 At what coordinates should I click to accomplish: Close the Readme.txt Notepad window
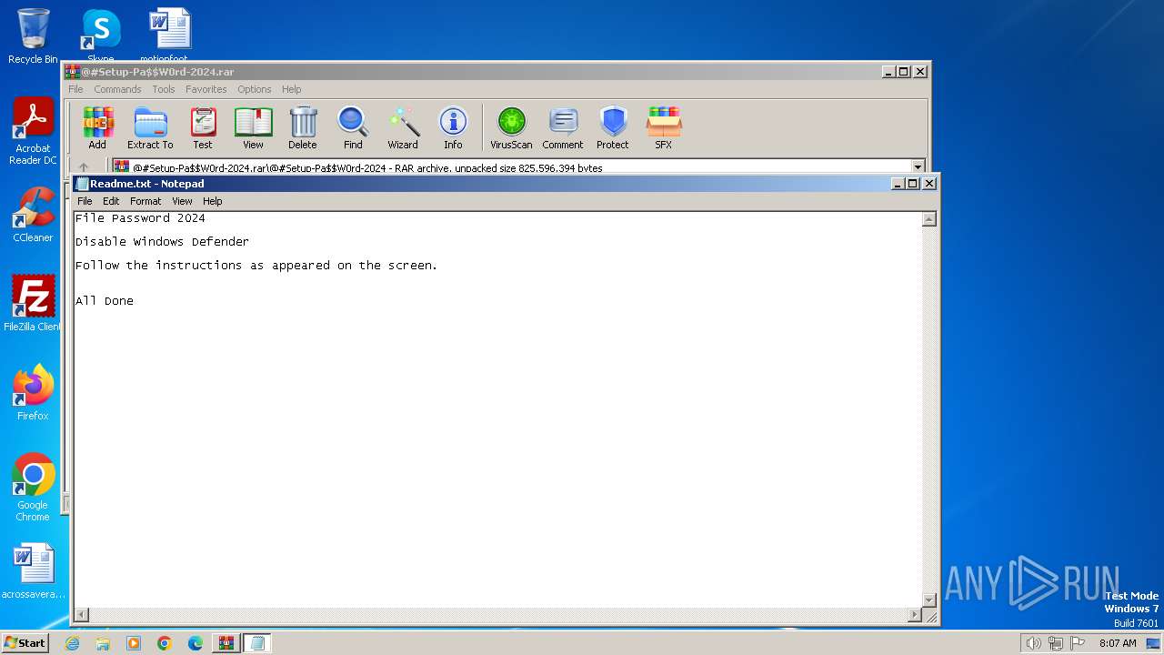(x=928, y=183)
